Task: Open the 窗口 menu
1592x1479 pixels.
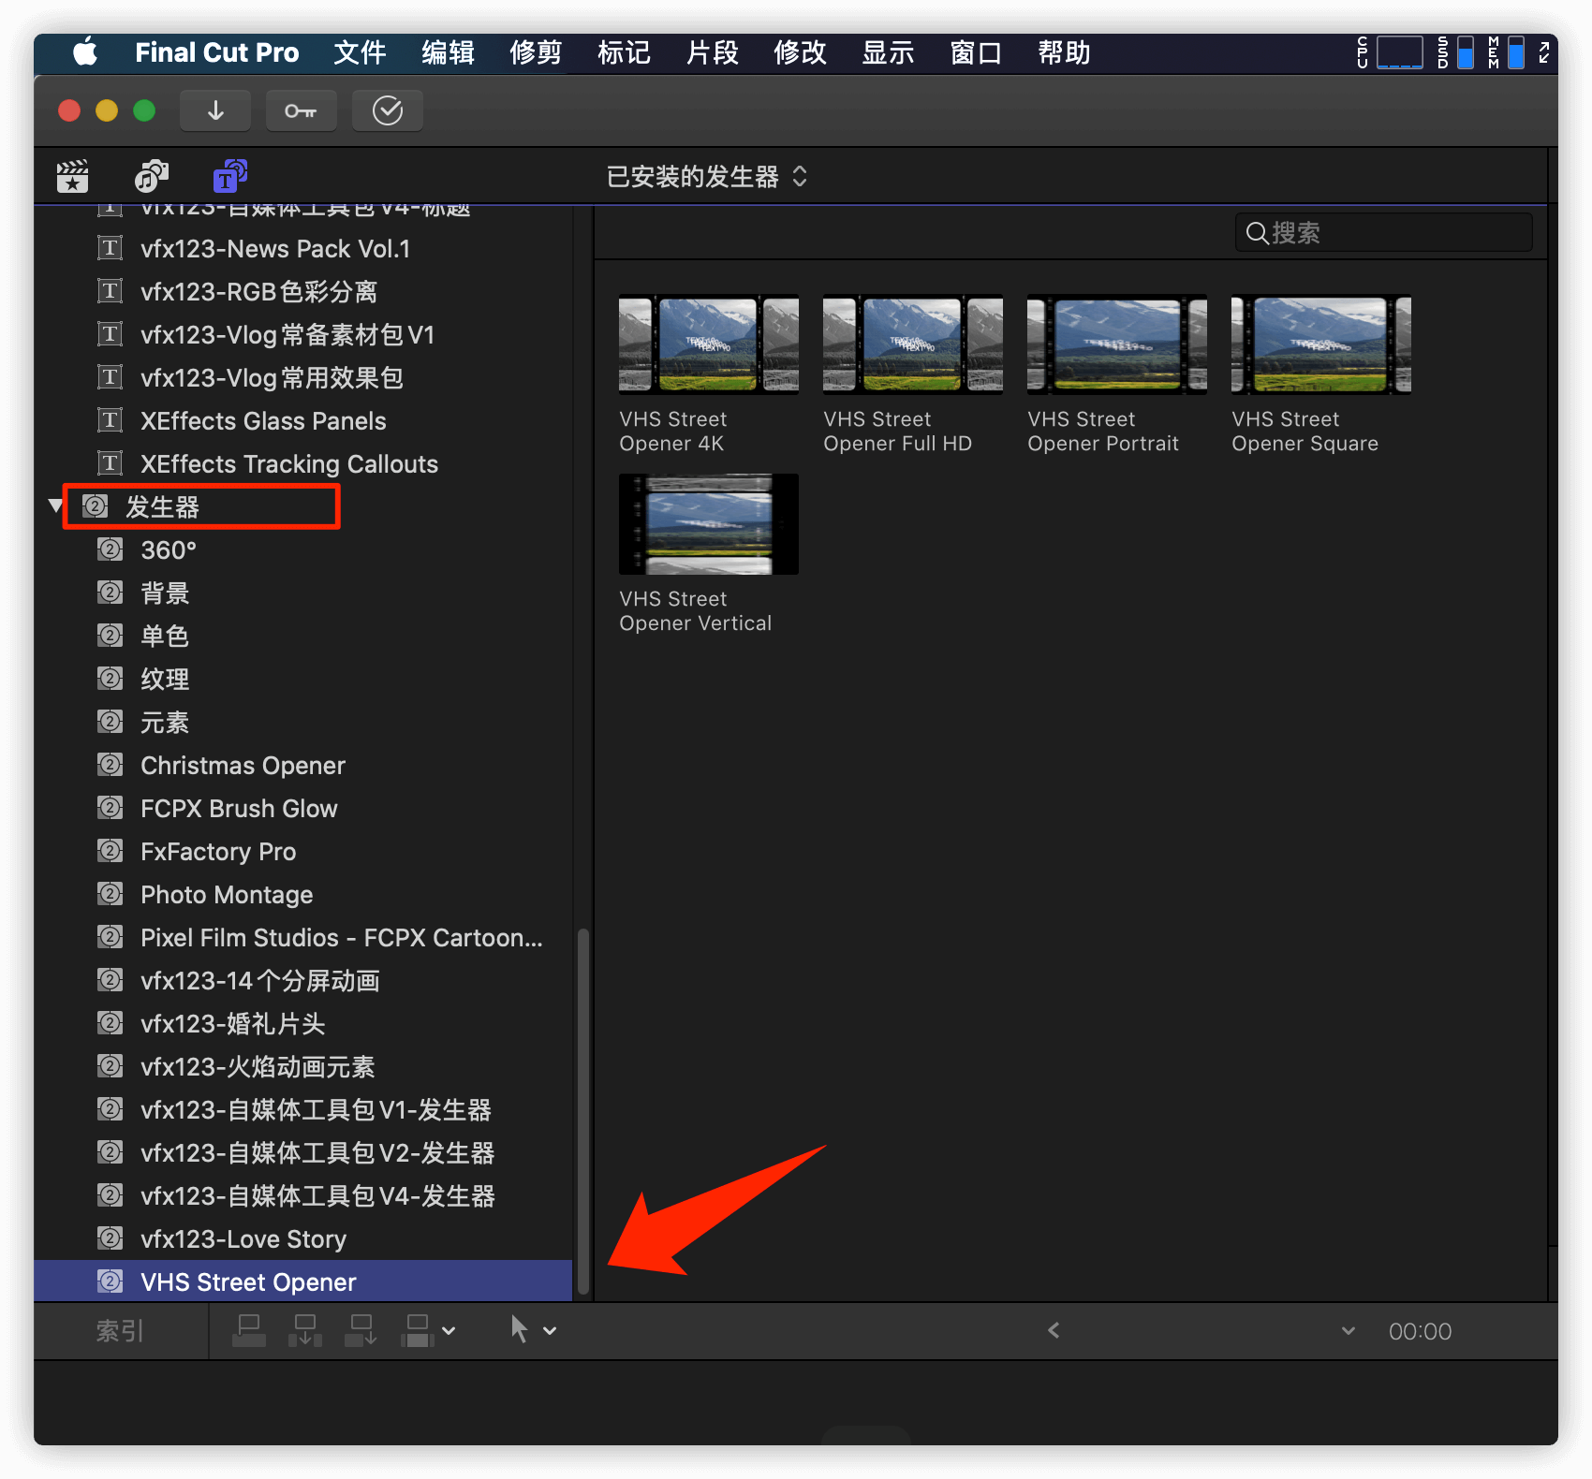Action: [976, 52]
